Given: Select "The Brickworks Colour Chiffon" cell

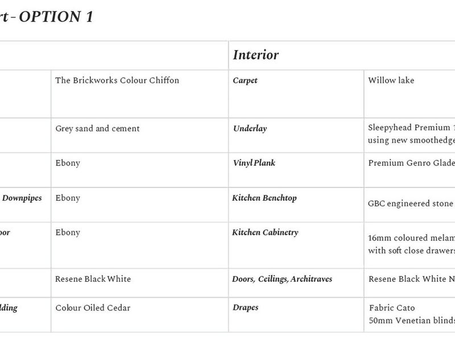Looking at the screenshot, I should [117, 81].
